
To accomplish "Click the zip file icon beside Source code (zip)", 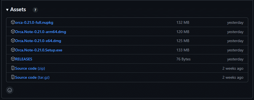I will coord(13,68).
